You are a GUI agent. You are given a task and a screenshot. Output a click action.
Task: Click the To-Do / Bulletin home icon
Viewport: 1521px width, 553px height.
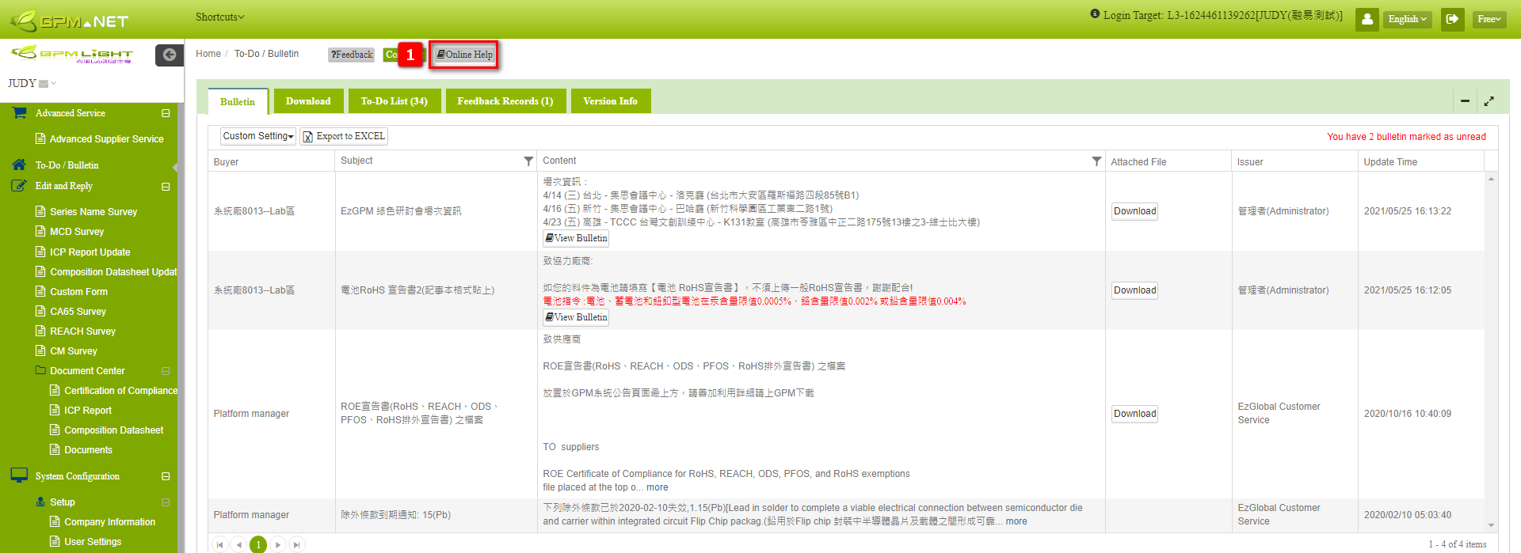tap(19, 165)
